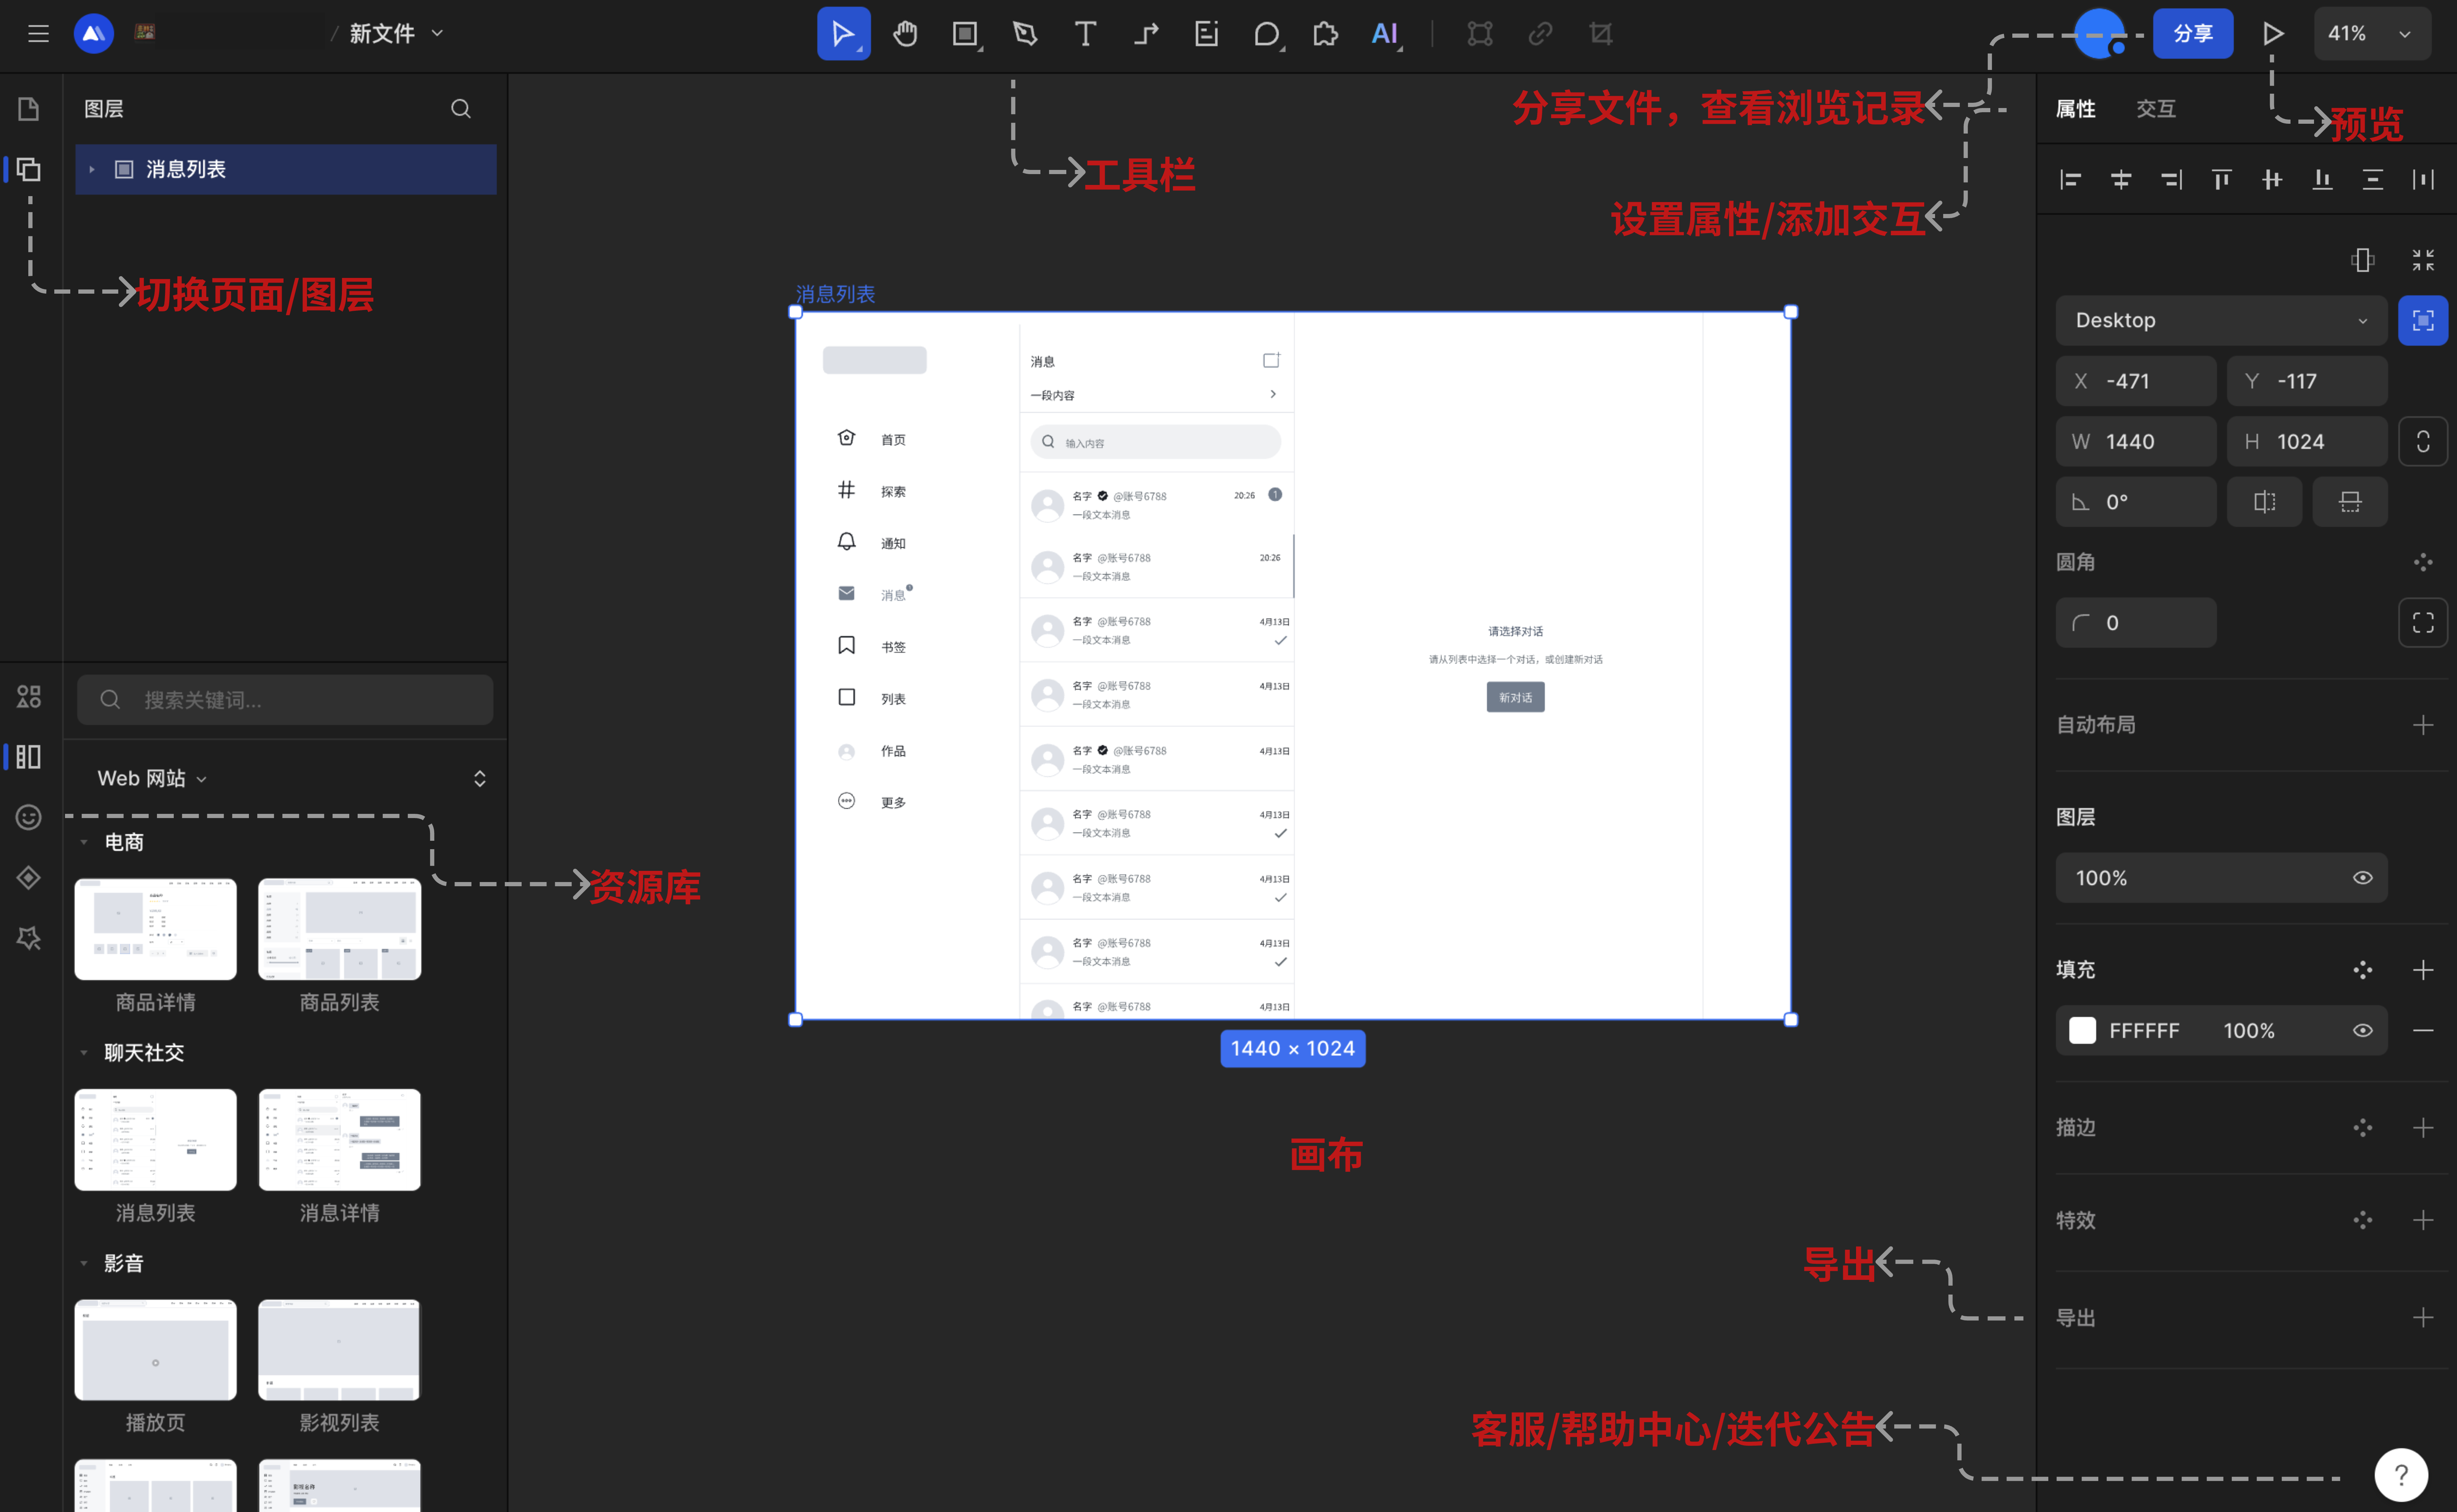Align left edges icon
Viewport: 2457px width, 1512px height.
(2070, 180)
